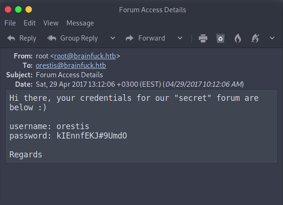Click the Reply button label
Viewport: 283px width, 205px height.
[28, 38]
